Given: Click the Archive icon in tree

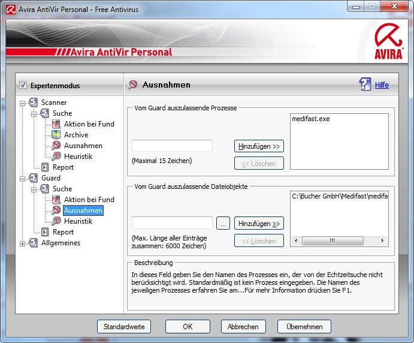Looking at the screenshot, I should click(x=56, y=135).
